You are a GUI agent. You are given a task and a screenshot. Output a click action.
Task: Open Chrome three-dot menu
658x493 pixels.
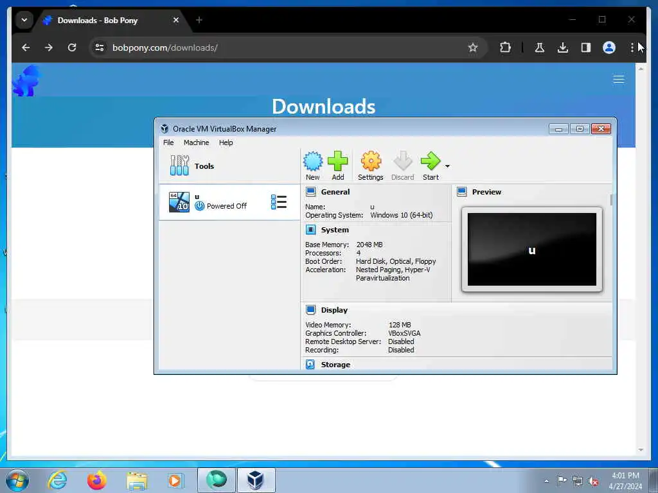(x=632, y=48)
